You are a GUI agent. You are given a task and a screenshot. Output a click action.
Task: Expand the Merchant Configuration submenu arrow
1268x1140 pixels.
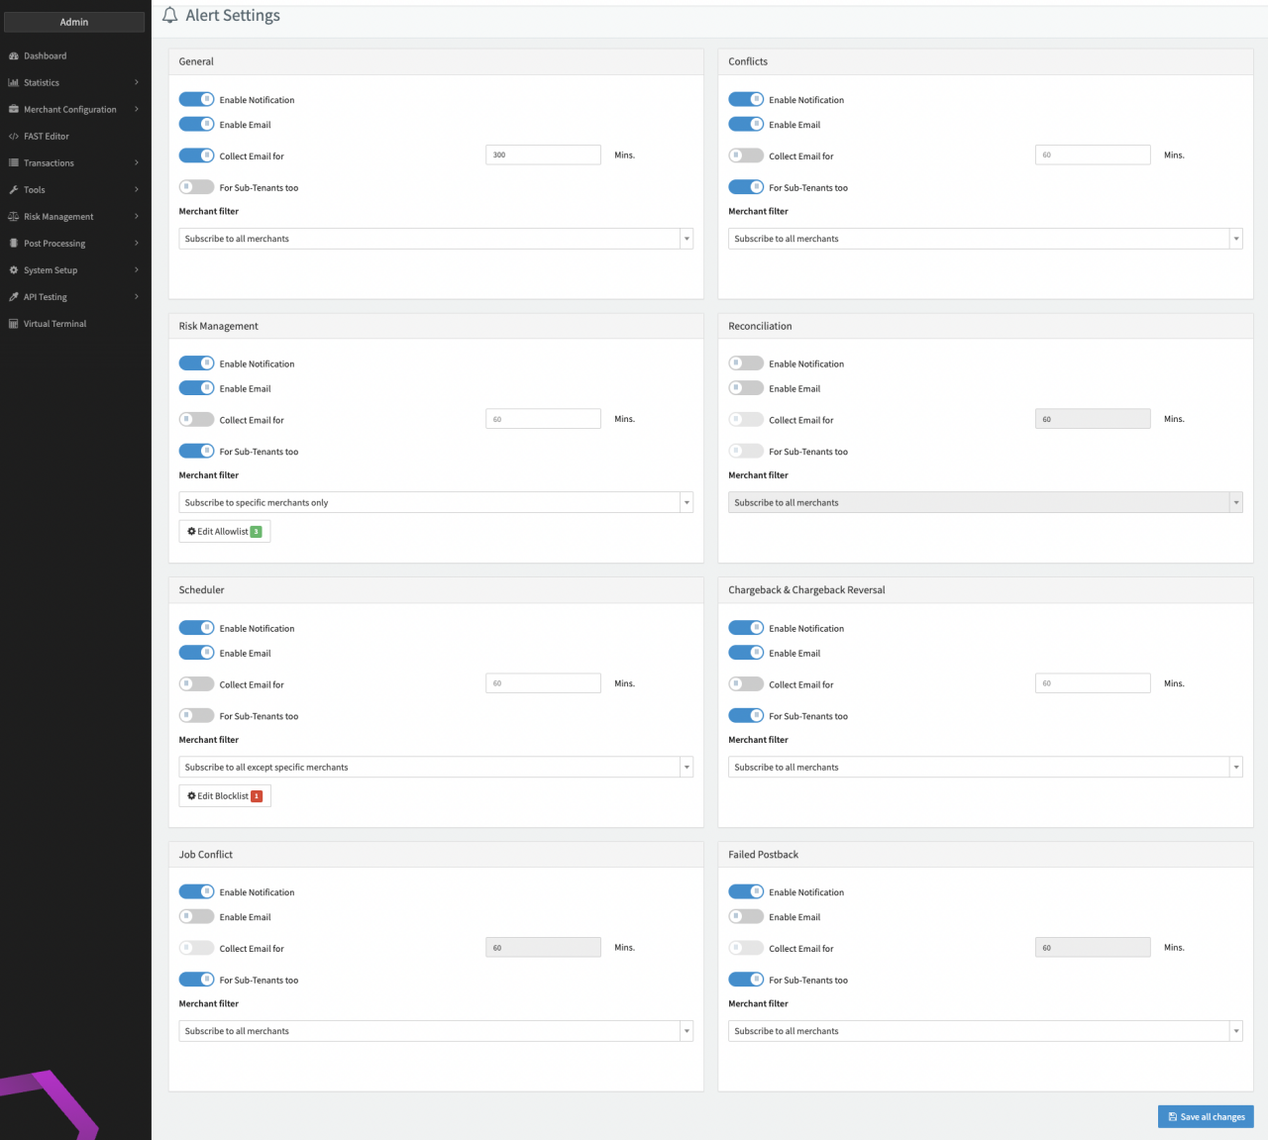[137, 109]
